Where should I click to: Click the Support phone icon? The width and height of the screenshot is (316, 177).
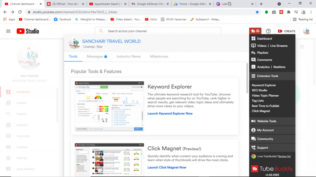pos(253,147)
